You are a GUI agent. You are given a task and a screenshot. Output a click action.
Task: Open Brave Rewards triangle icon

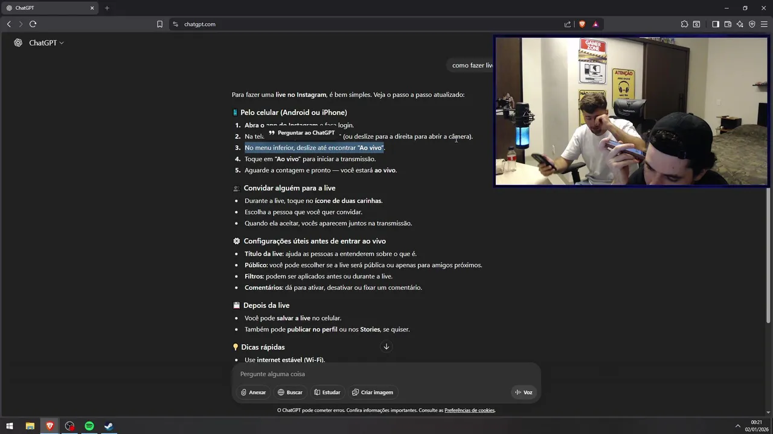tap(595, 24)
